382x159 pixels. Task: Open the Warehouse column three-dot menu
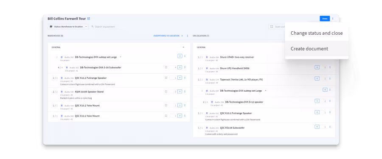click(187, 36)
